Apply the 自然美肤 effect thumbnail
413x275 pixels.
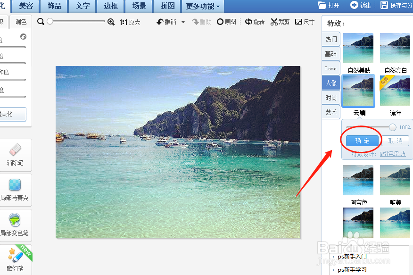pyautogui.click(x=358, y=48)
